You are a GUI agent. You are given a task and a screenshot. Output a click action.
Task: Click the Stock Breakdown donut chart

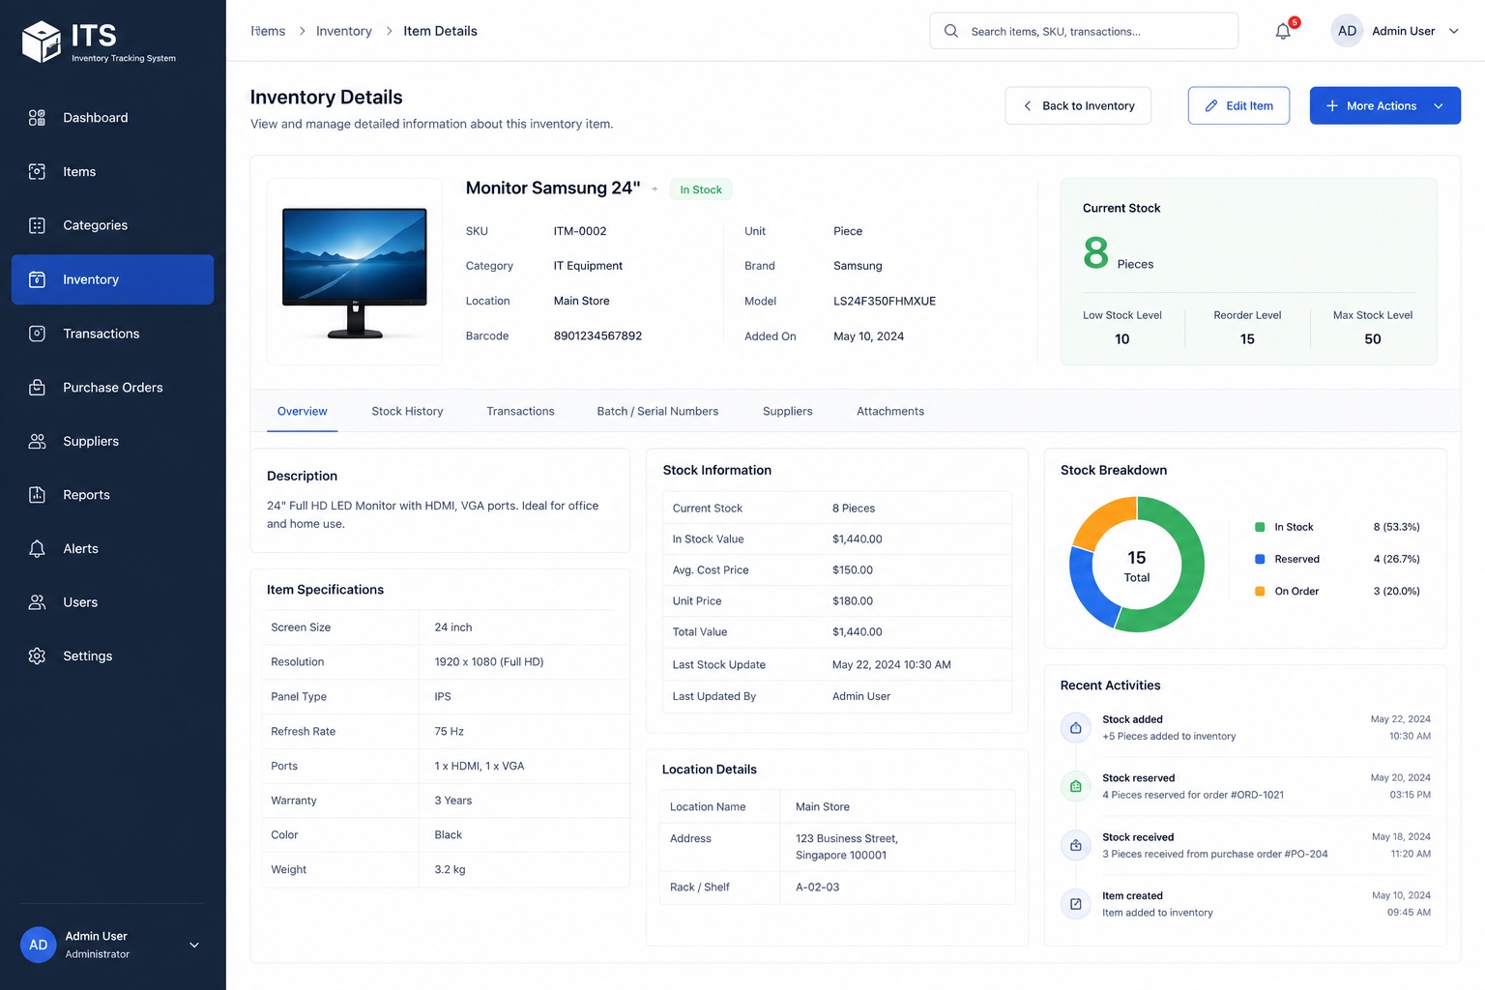tap(1137, 565)
